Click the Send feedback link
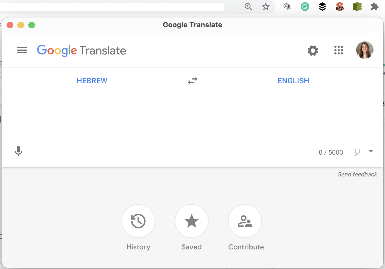 (357, 175)
